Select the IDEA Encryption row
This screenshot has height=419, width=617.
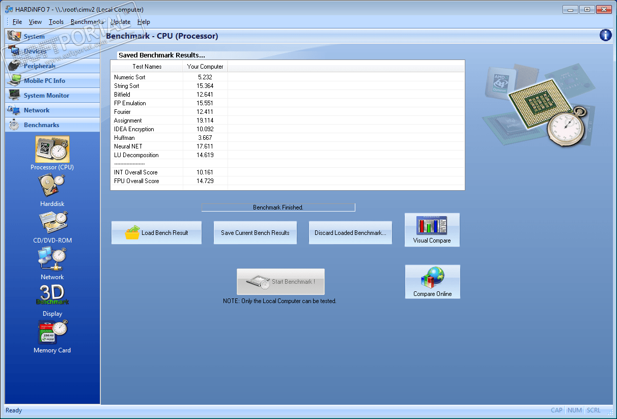(288, 129)
